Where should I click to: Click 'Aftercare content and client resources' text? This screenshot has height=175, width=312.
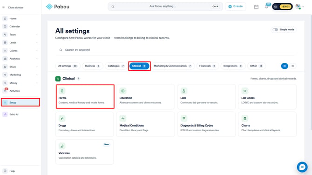[140, 102]
